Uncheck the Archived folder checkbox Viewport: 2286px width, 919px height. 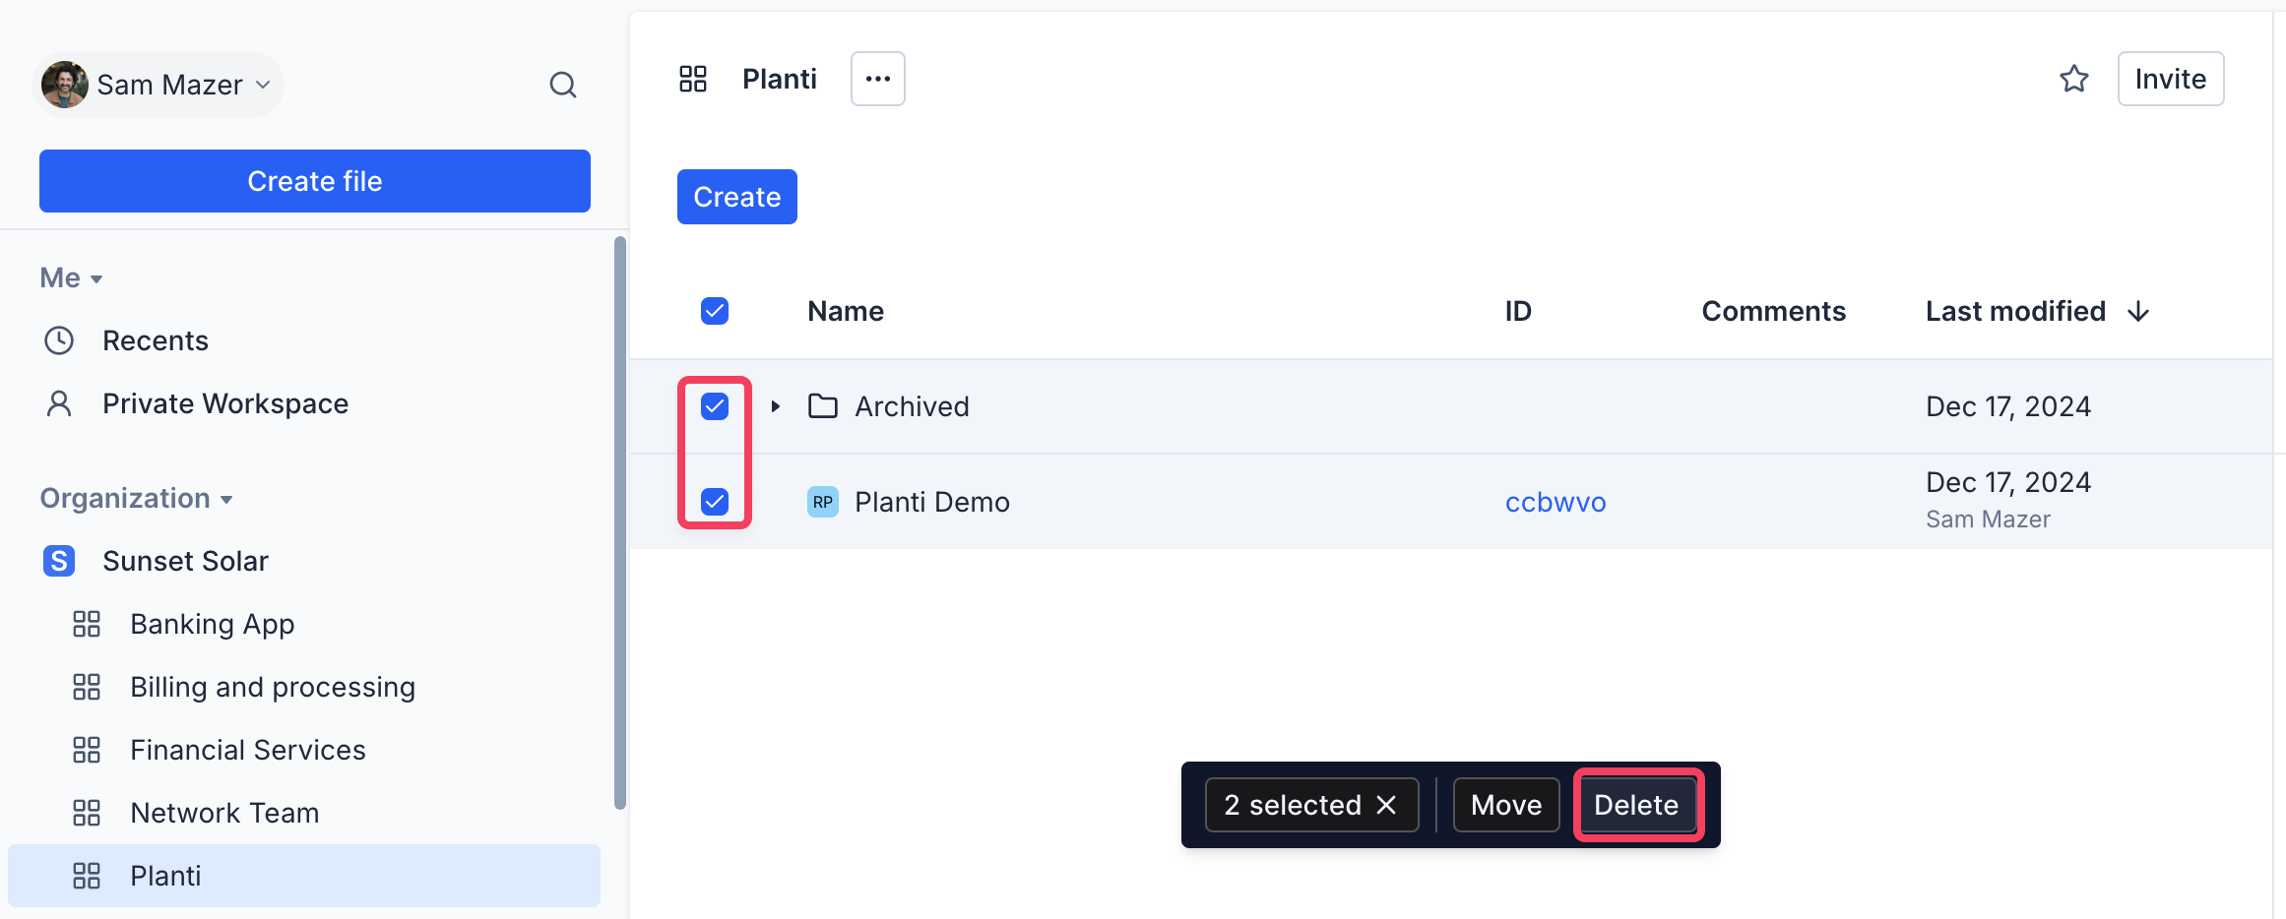point(715,406)
